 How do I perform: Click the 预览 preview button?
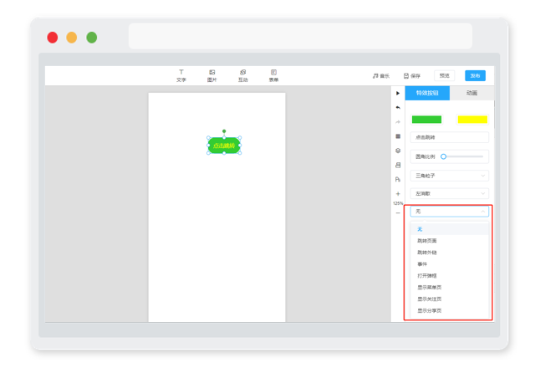pos(444,75)
